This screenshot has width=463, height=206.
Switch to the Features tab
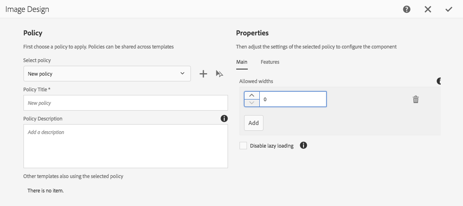coord(270,62)
